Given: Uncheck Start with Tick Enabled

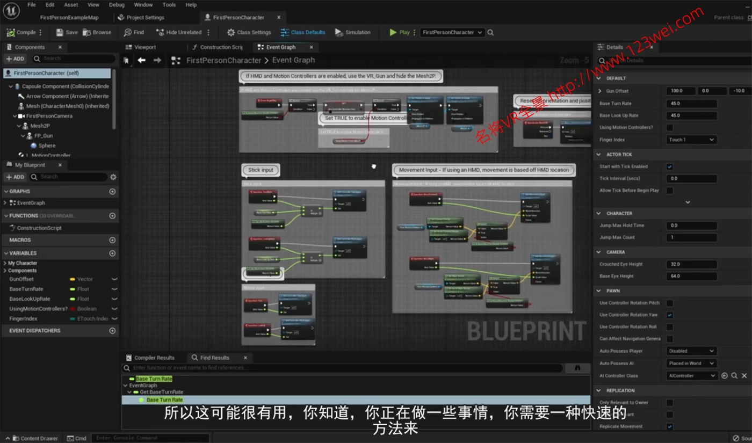Looking at the screenshot, I should (x=669, y=166).
